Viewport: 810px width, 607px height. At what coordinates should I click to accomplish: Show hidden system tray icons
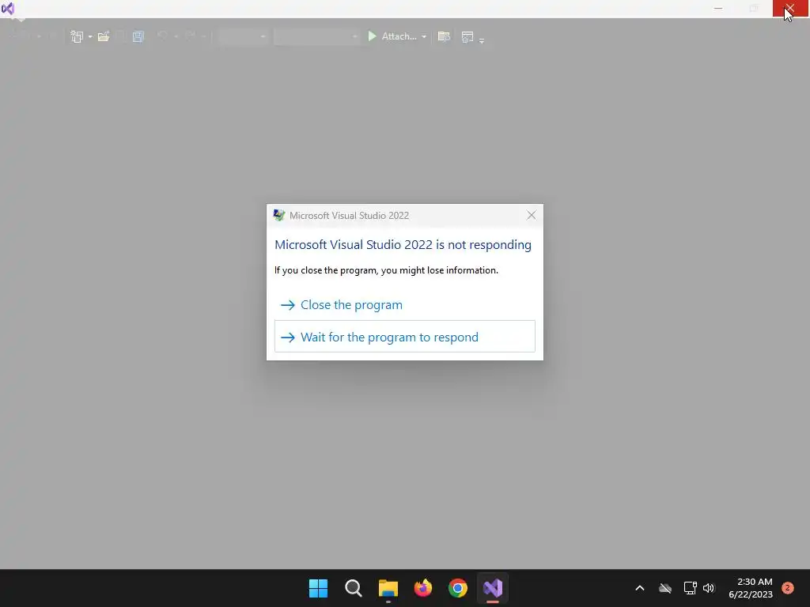click(639, 588)
